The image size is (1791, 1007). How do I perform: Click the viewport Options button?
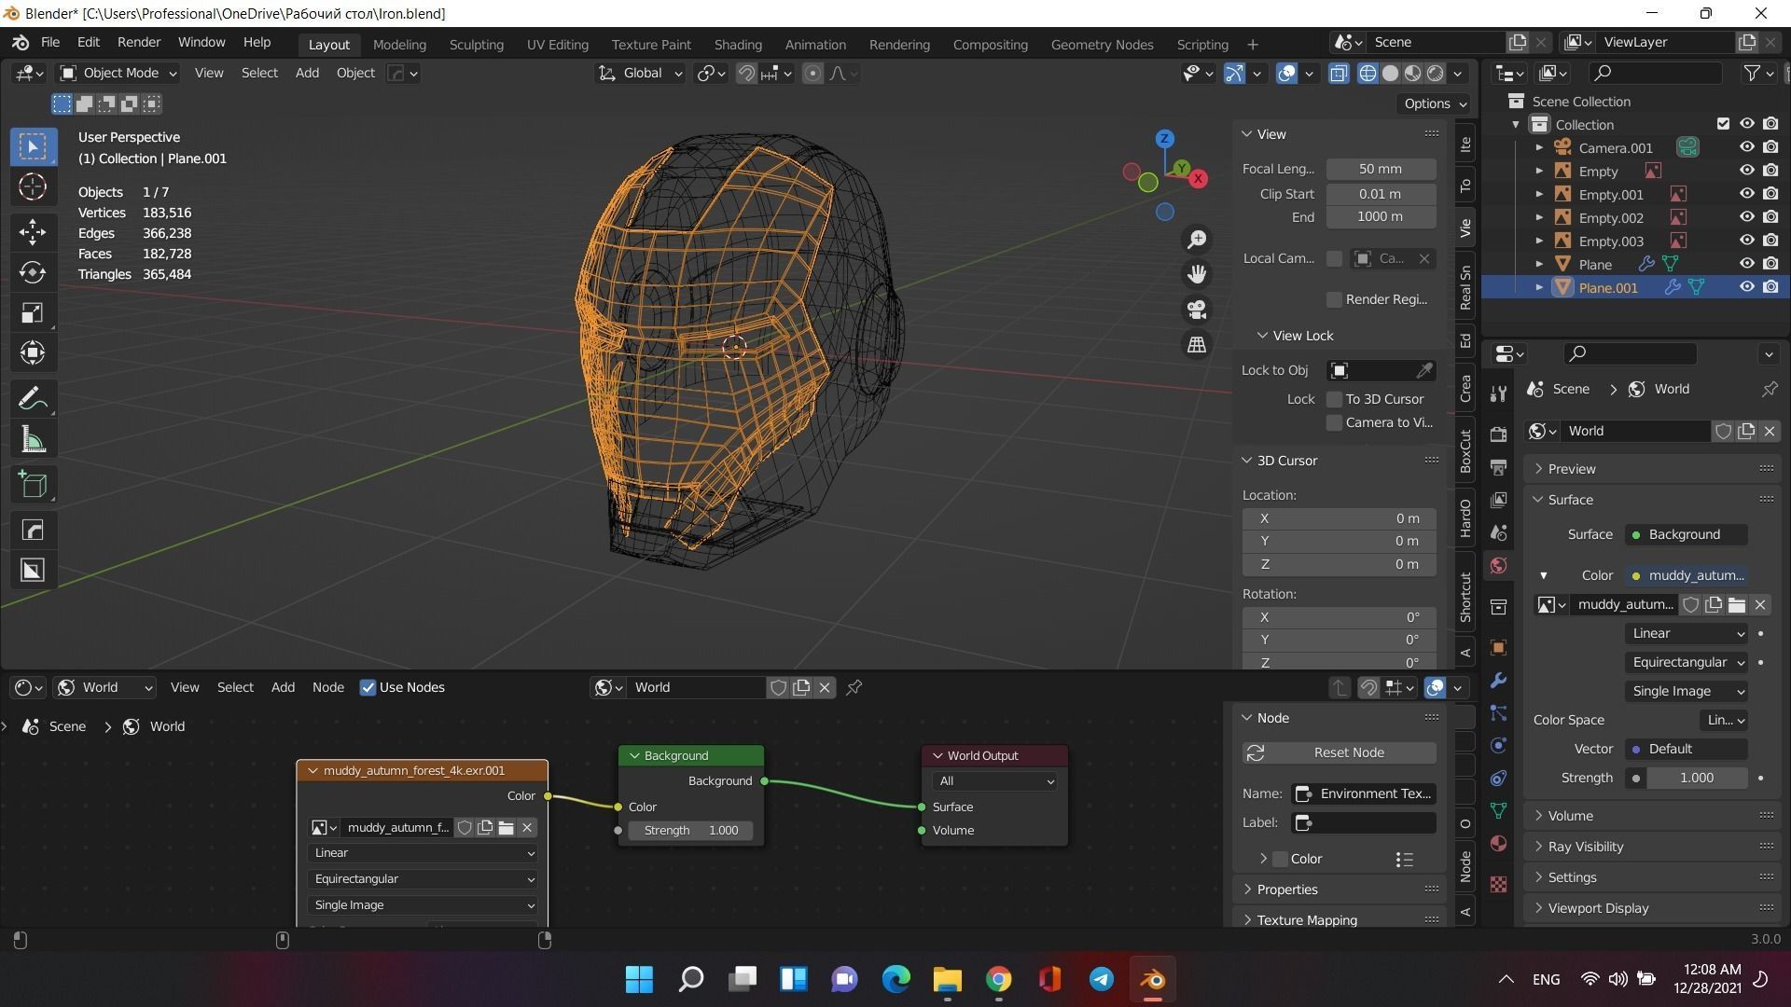click(1435, 103)
